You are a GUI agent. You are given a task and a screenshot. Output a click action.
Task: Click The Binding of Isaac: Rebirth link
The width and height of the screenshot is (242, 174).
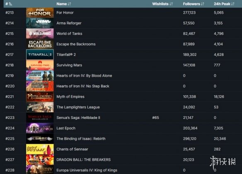click(x=81, y=138)
